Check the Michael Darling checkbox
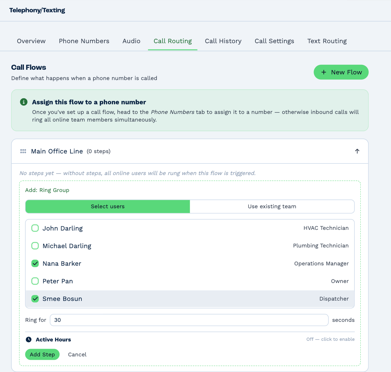Screen dimensions: 391x372 coord(35,246)
